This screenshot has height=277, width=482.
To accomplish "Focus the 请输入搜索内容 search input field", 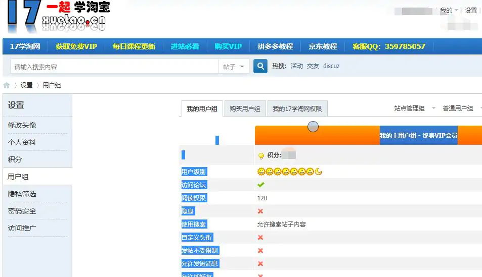I will (114, 67).
